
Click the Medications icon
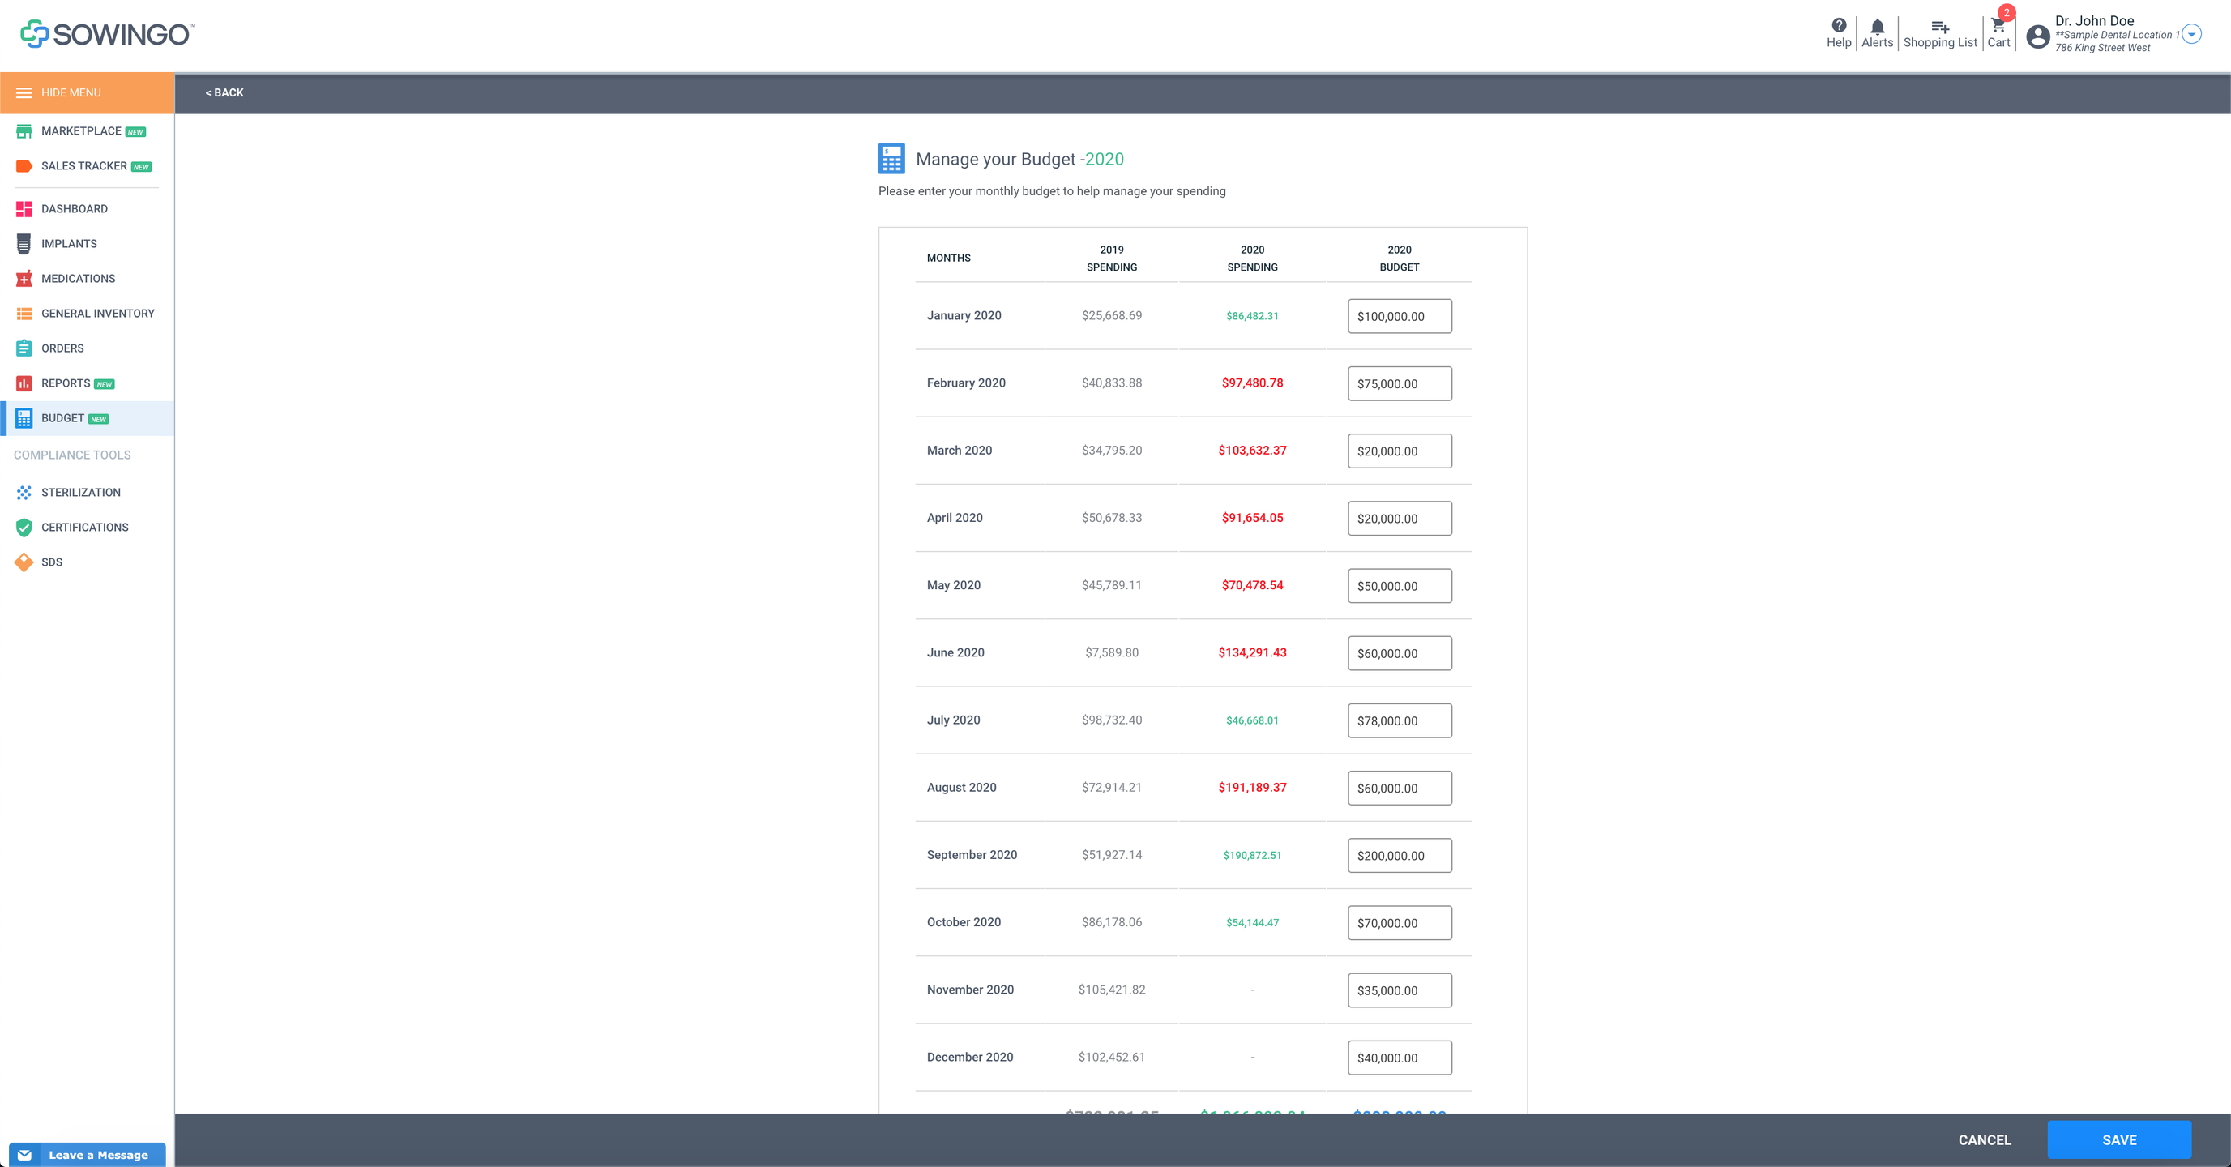pos(24,279)
